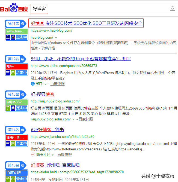Click the liaijun352.blog.sohu.com/ footer domain link
Screen dimensions: 178x182
coord(51,119)
